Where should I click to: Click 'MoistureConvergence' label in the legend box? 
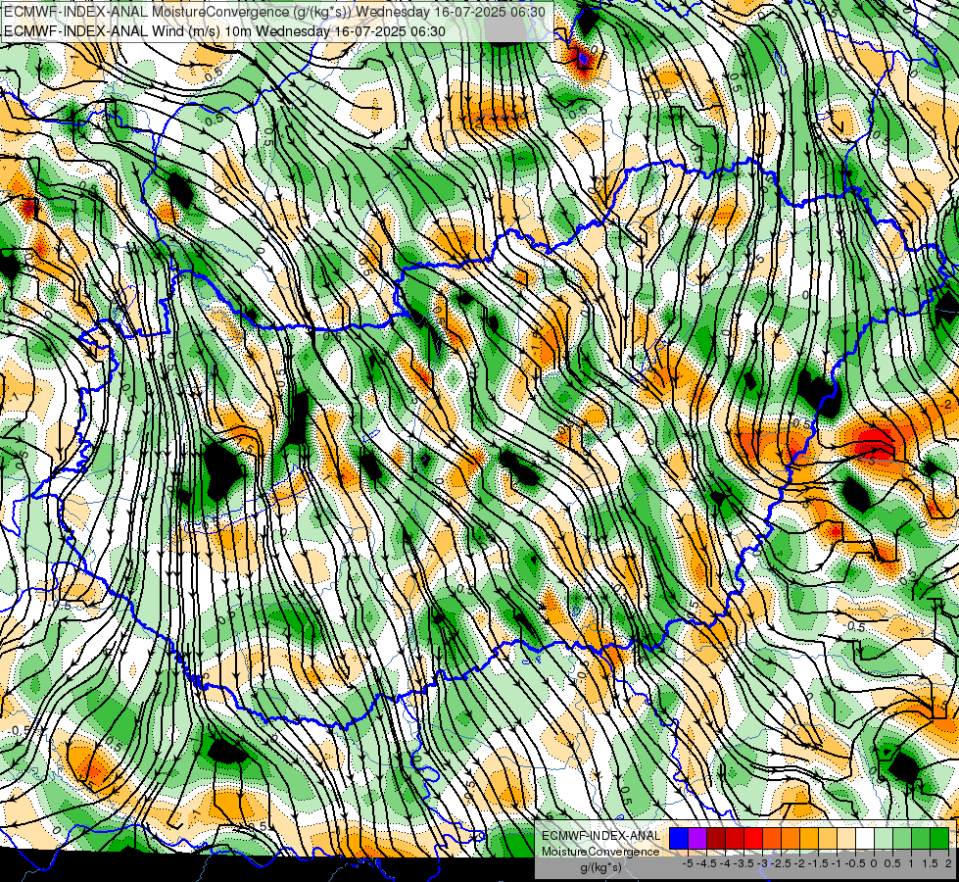(x=600, y=852)
